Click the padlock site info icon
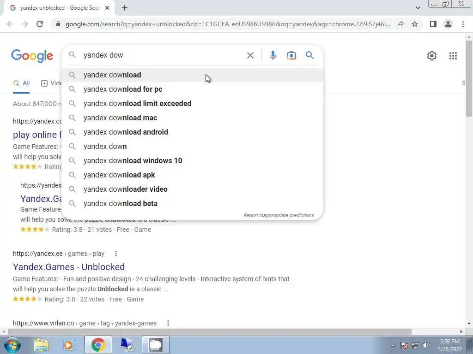Viewport: 473px width, 354px height. coord(58,24)
